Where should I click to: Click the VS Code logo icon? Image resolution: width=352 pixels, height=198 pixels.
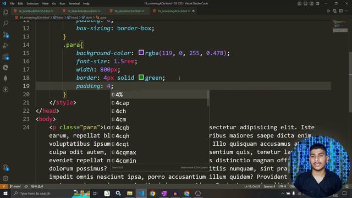tap(4, 3)
